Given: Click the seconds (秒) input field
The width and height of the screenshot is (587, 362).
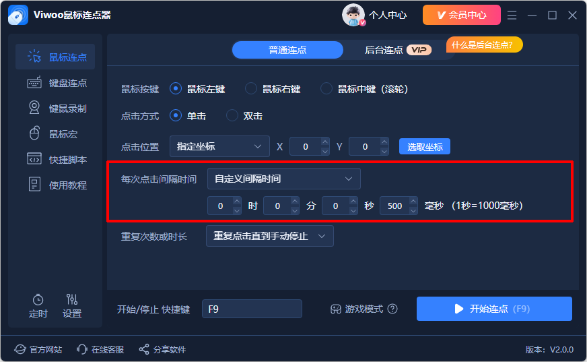Looking at the screenshot, I should pos(336,206).
